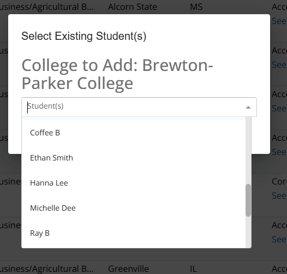The height and width of the screenshot is (274, 287).
Task: Select Coffee B from the student list
Action: pos(134,133)
